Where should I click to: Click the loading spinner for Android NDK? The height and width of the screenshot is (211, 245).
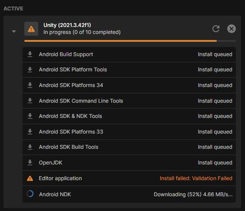[30, 194]
